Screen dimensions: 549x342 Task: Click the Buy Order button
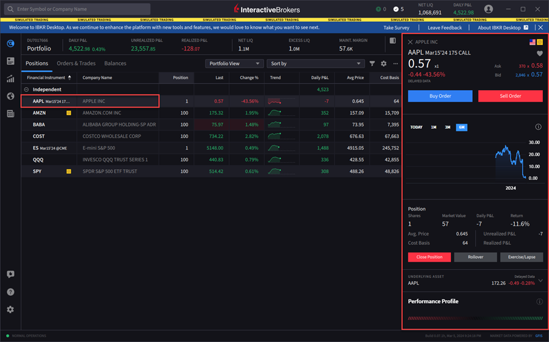click(x=440, y=96)
